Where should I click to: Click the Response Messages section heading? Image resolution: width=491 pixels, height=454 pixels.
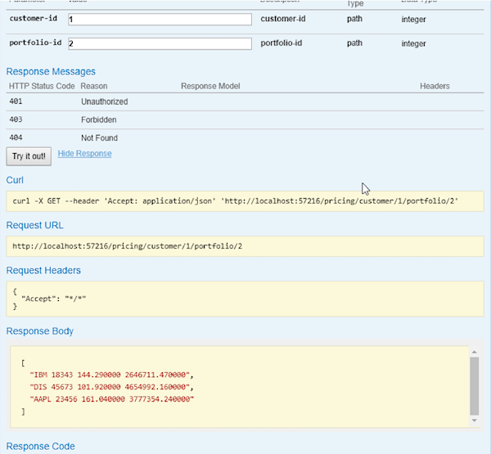coord(51,72)
